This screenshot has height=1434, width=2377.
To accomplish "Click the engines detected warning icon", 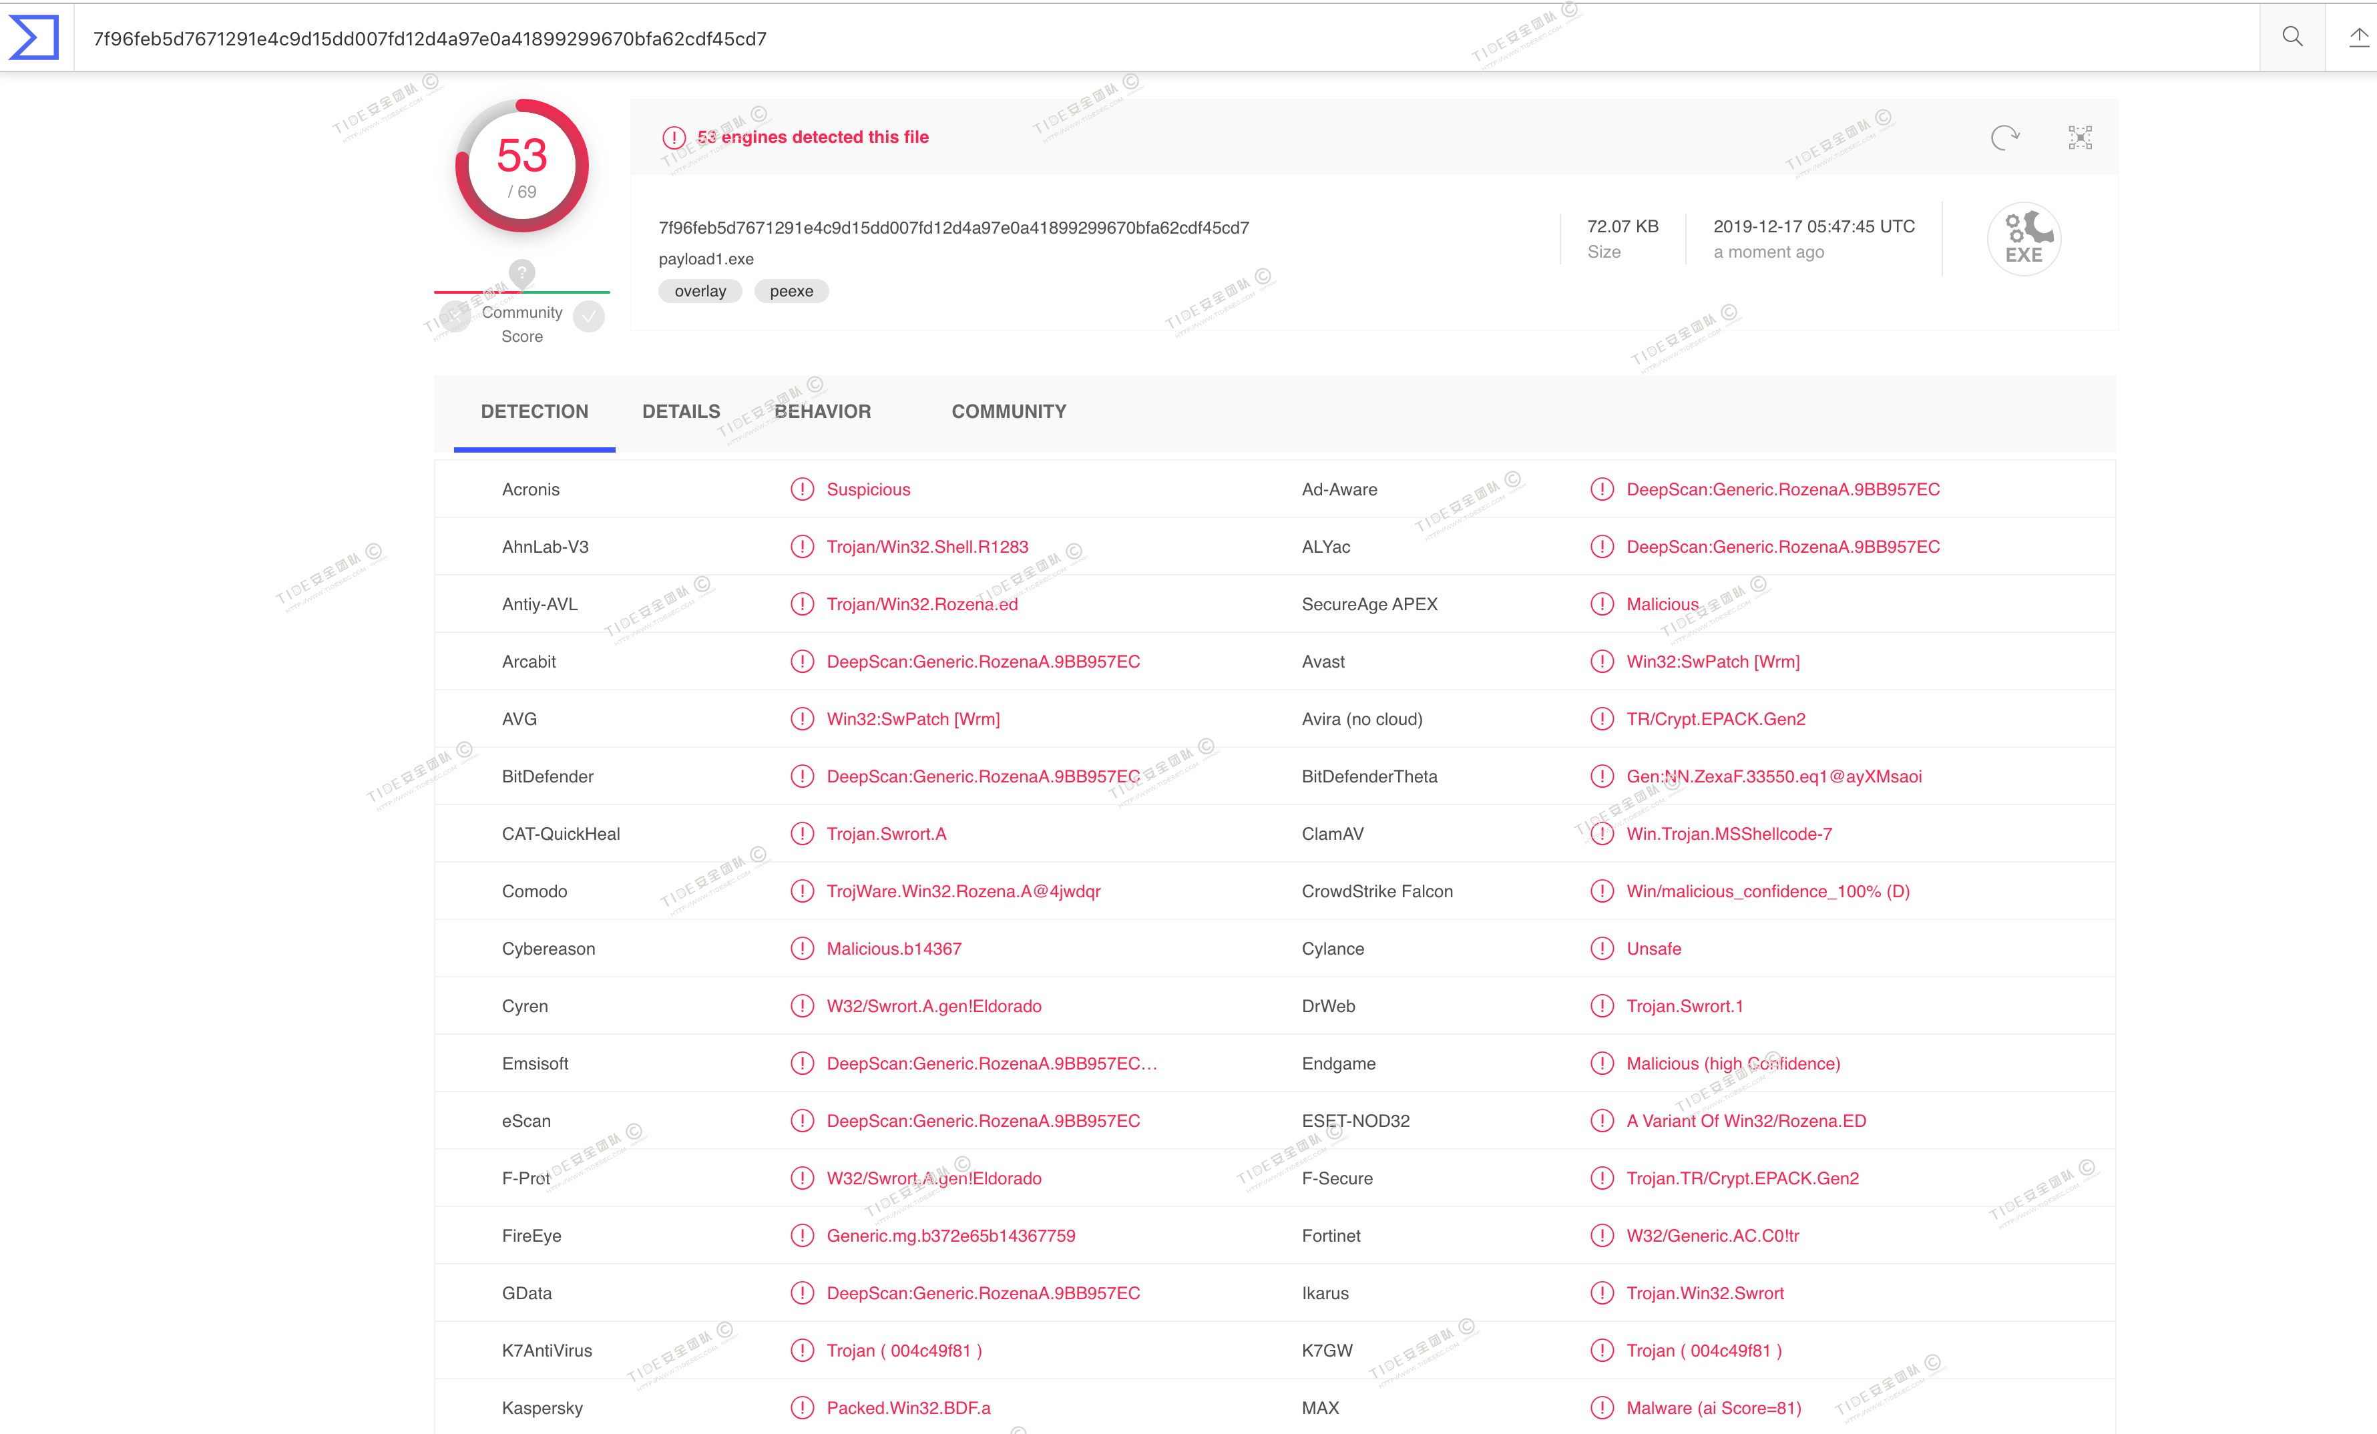I will [x=673, y=138].
